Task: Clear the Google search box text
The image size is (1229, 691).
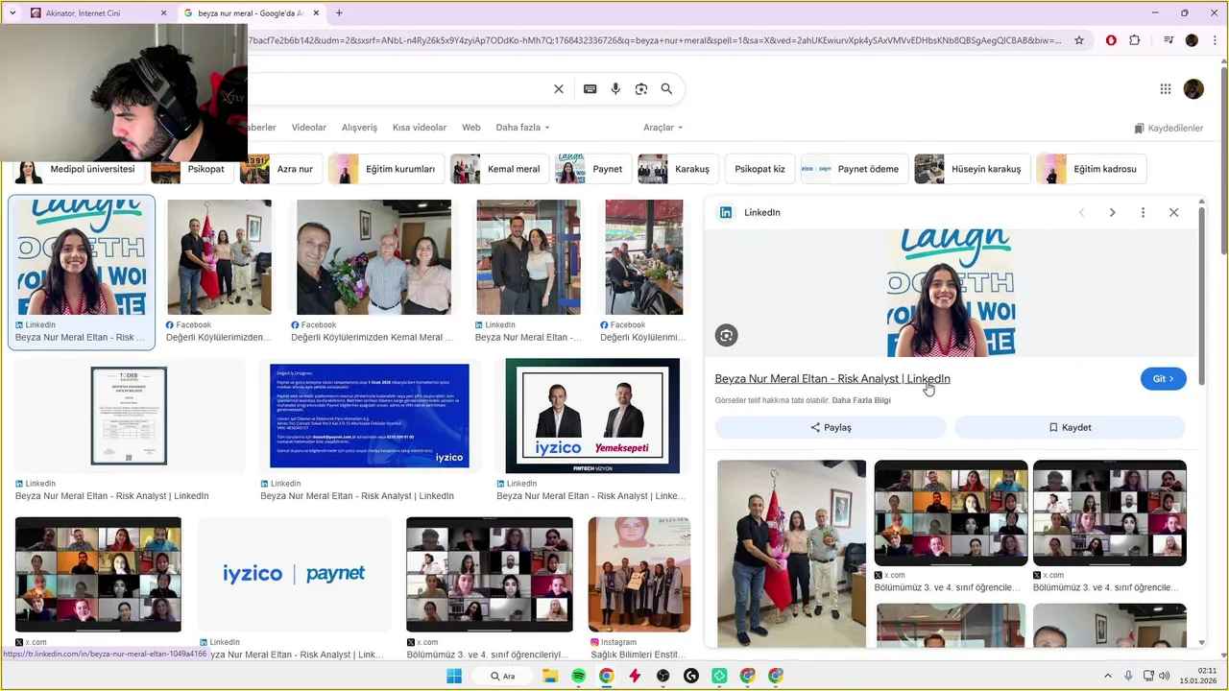Action: (x=559, y=89)
